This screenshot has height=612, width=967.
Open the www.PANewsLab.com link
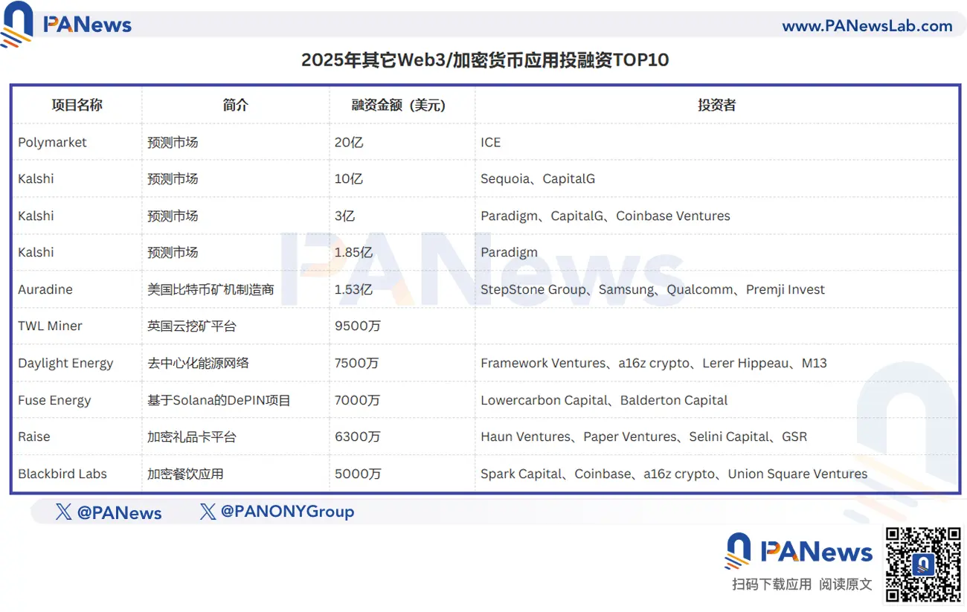click(867, 26)
